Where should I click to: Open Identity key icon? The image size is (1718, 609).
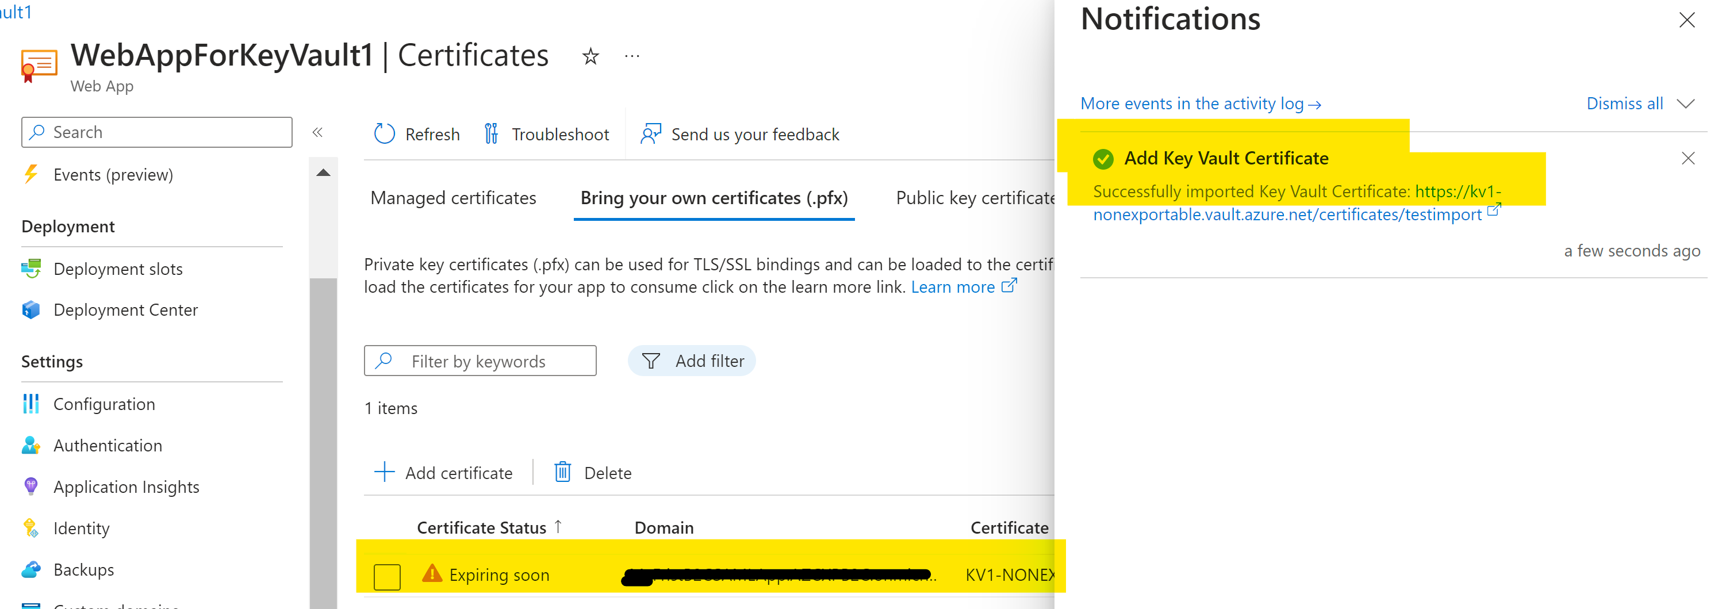point(30,527)
